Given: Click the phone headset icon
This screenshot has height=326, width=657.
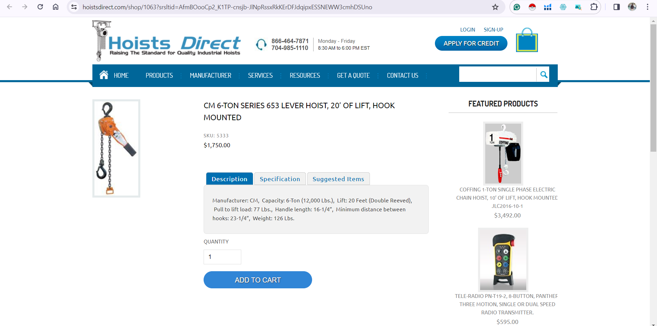Looking at the screenshot, I should tap(261, 45).
